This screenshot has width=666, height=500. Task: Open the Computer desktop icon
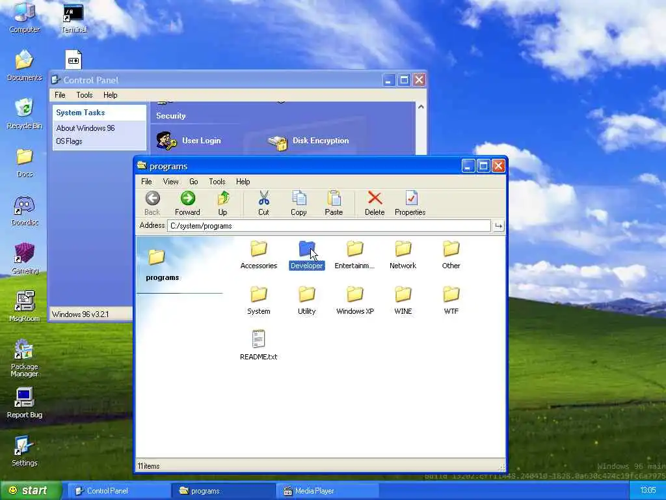pyautogui.click(x=25, y=18)
